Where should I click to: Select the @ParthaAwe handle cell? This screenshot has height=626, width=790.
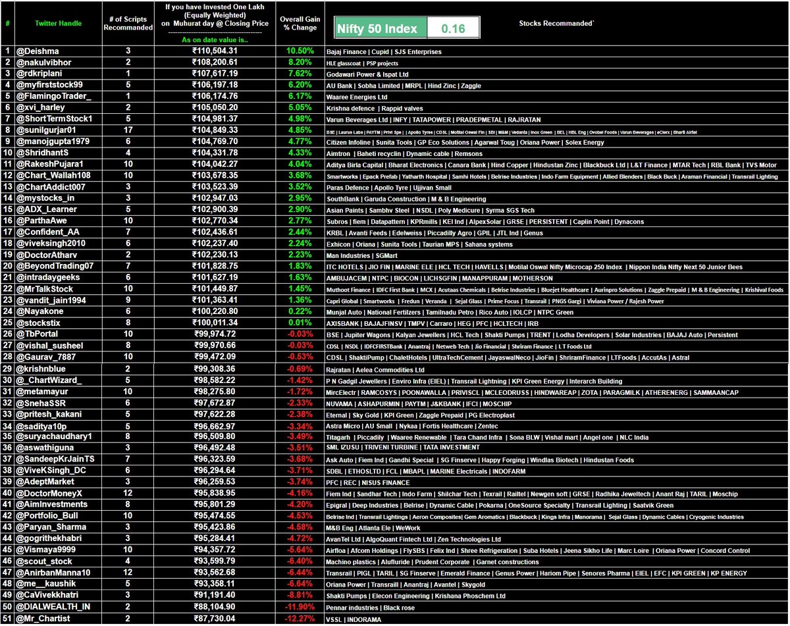click(58, 221)
